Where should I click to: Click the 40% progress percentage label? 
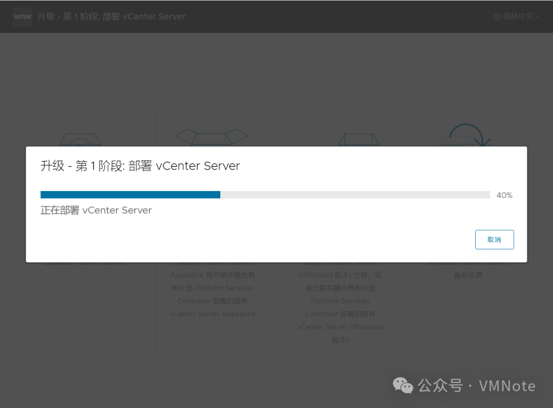pos(504,195)
